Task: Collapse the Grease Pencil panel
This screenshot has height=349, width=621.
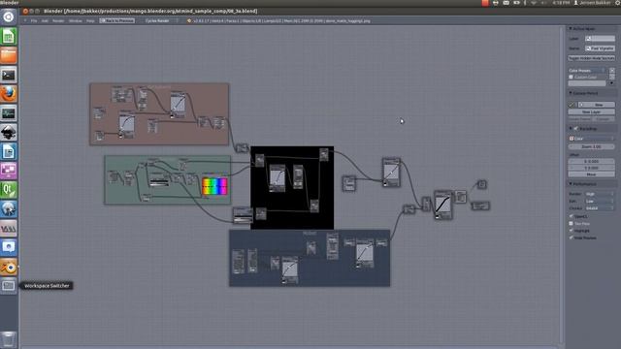Action: (571, 93)
